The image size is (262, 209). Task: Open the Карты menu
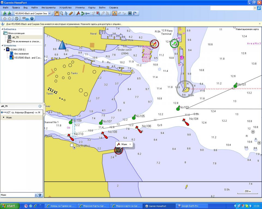[x=92, y=8]
